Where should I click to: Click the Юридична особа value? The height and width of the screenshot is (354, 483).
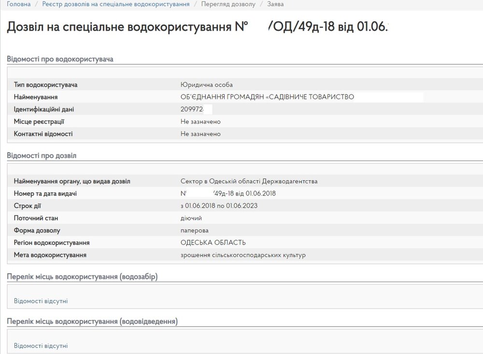207,84
